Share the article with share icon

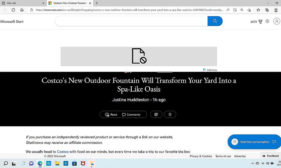pos(156,114)
